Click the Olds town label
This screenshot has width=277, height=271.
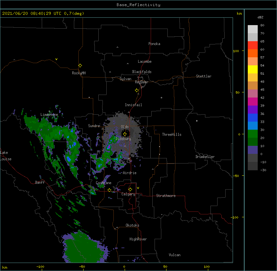(125, 127)
